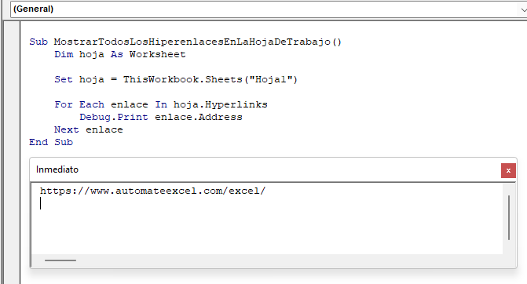Click the gray margin indicator bar beside the code
This screenshot has width=527, height=284.
tap(12, 152)
